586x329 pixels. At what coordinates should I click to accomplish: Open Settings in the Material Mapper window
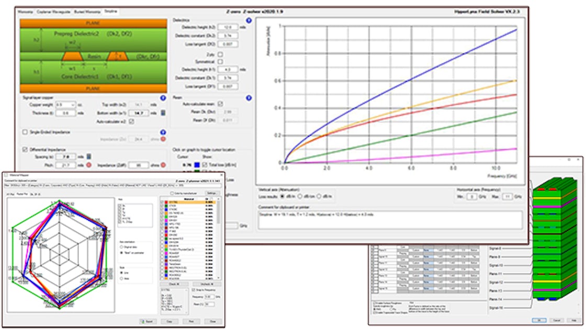click(210, 194)
